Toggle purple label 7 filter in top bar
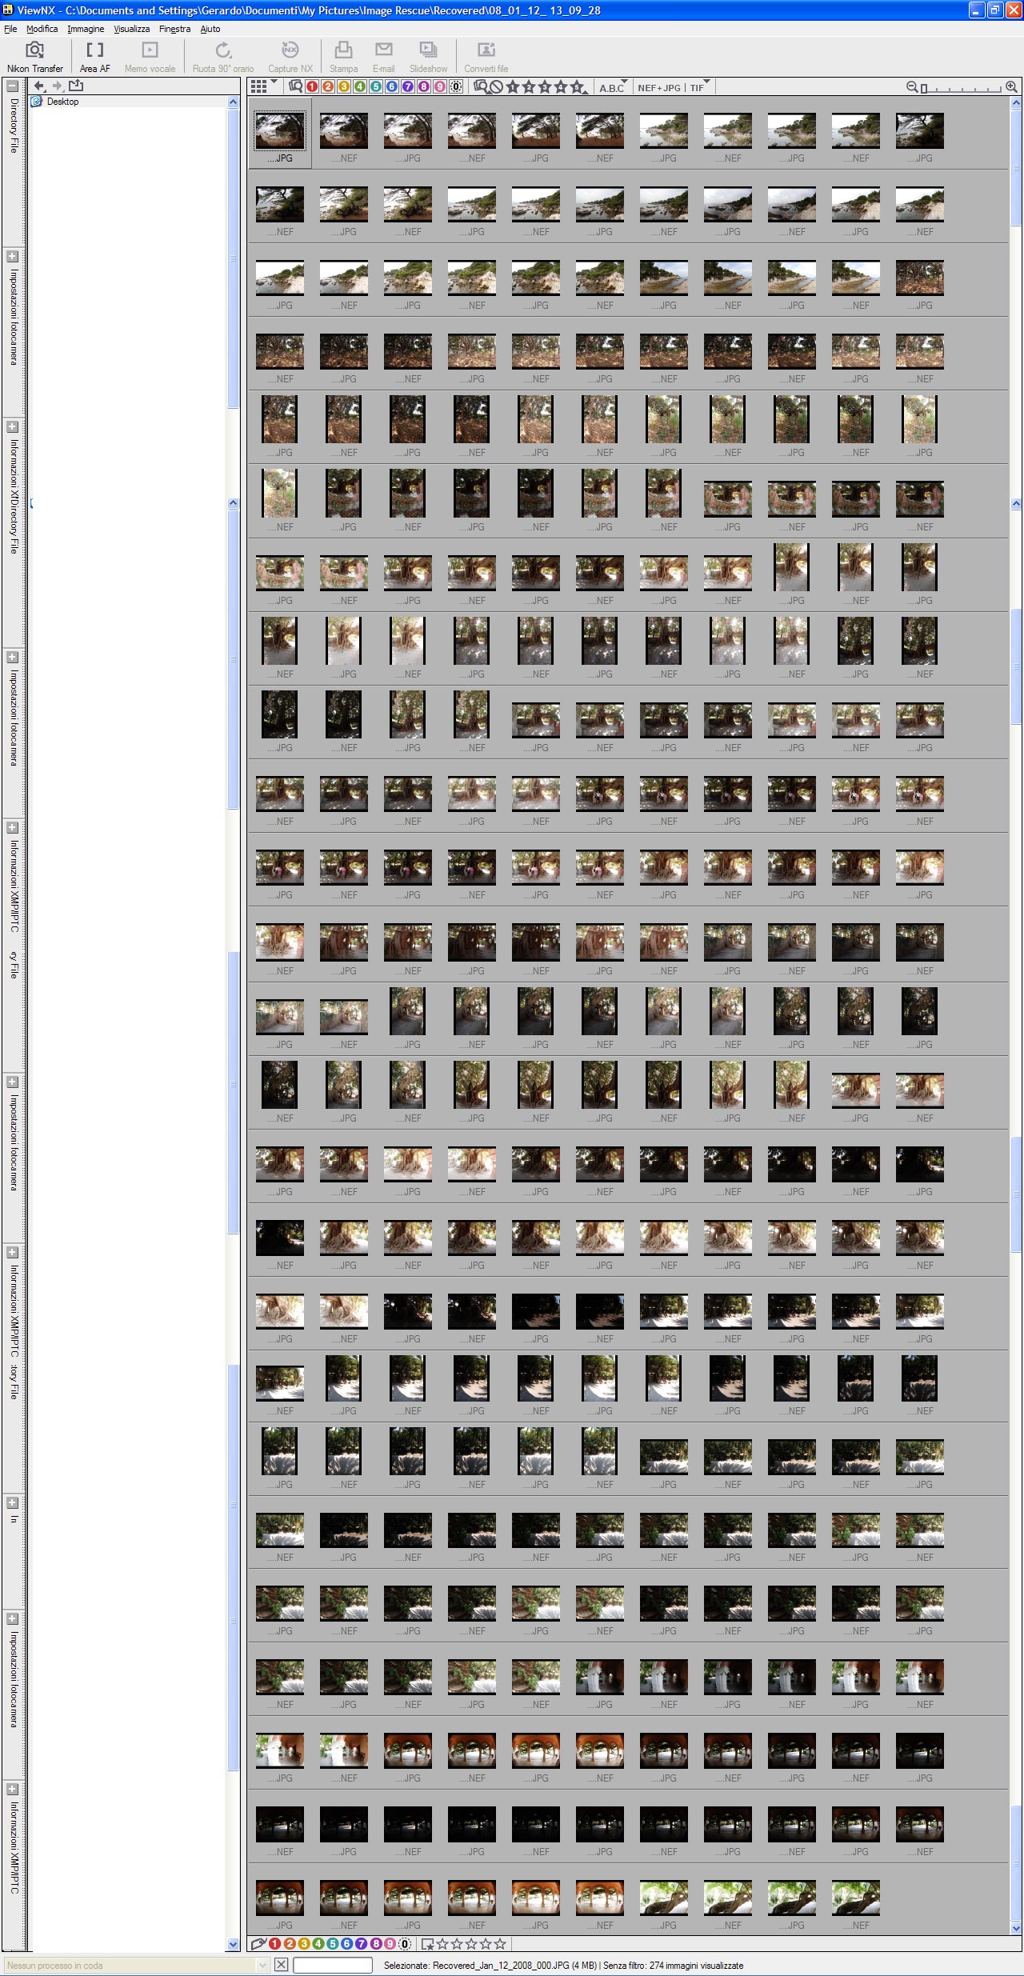Viewport: 1024px width, 1976px height. (x=408, y=86)
